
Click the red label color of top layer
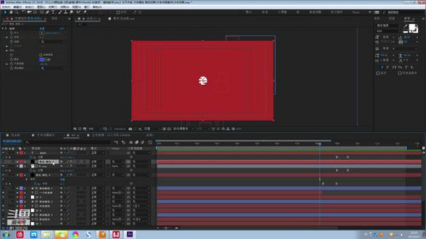click(21, 153)
